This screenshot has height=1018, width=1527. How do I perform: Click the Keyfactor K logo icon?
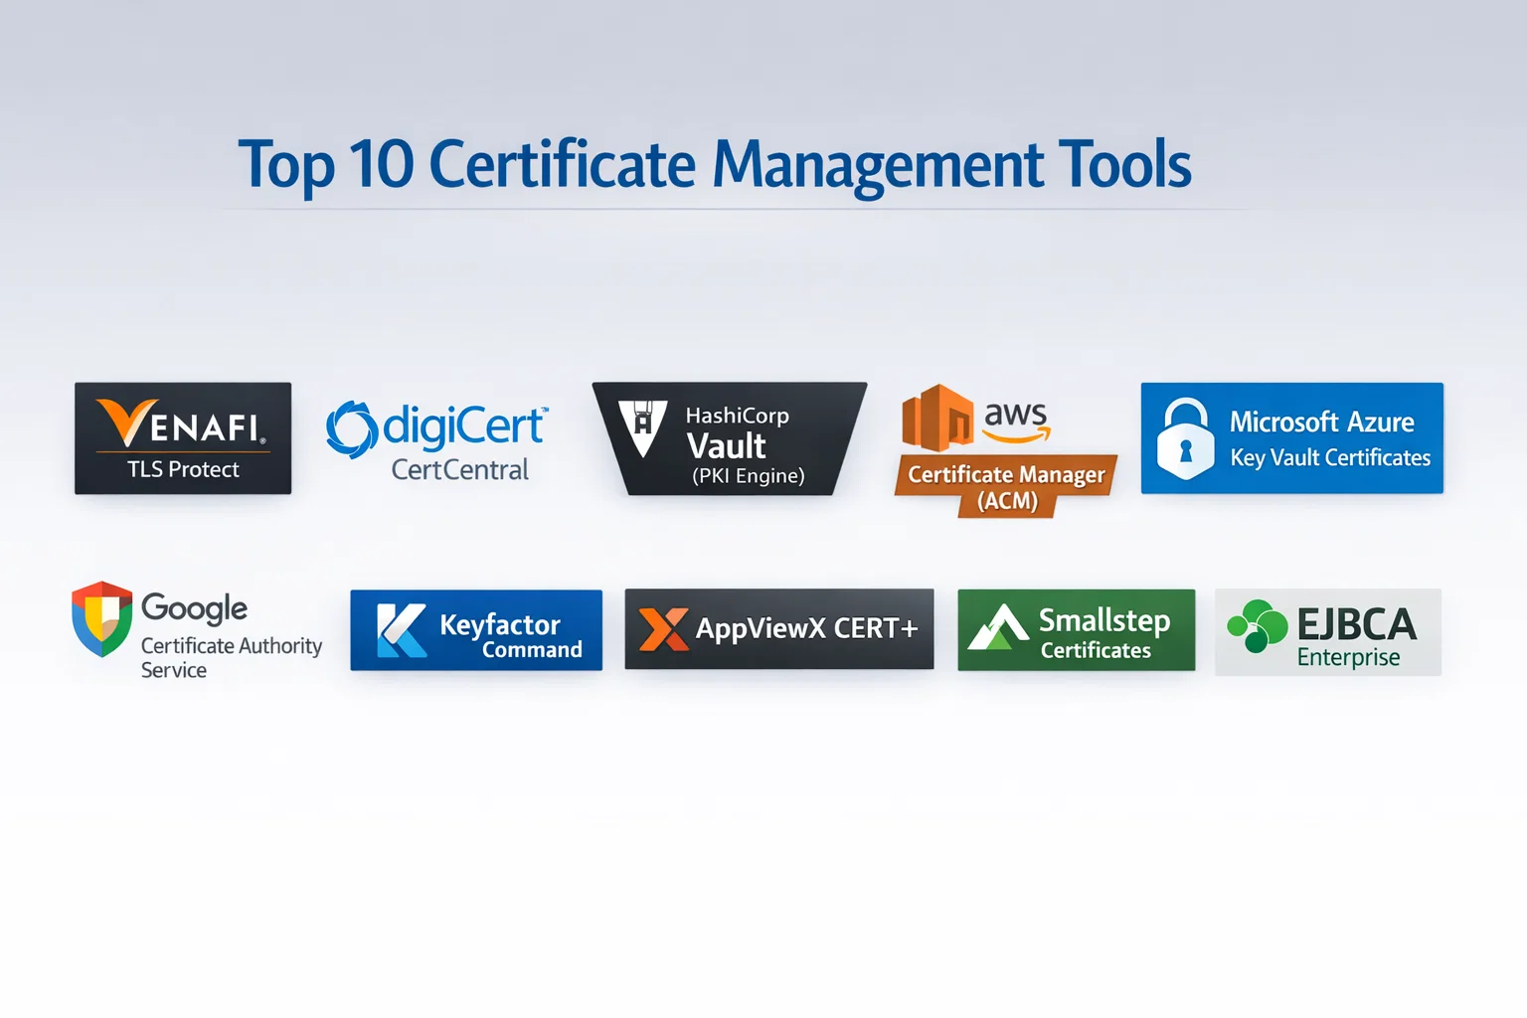coord(402,630)
